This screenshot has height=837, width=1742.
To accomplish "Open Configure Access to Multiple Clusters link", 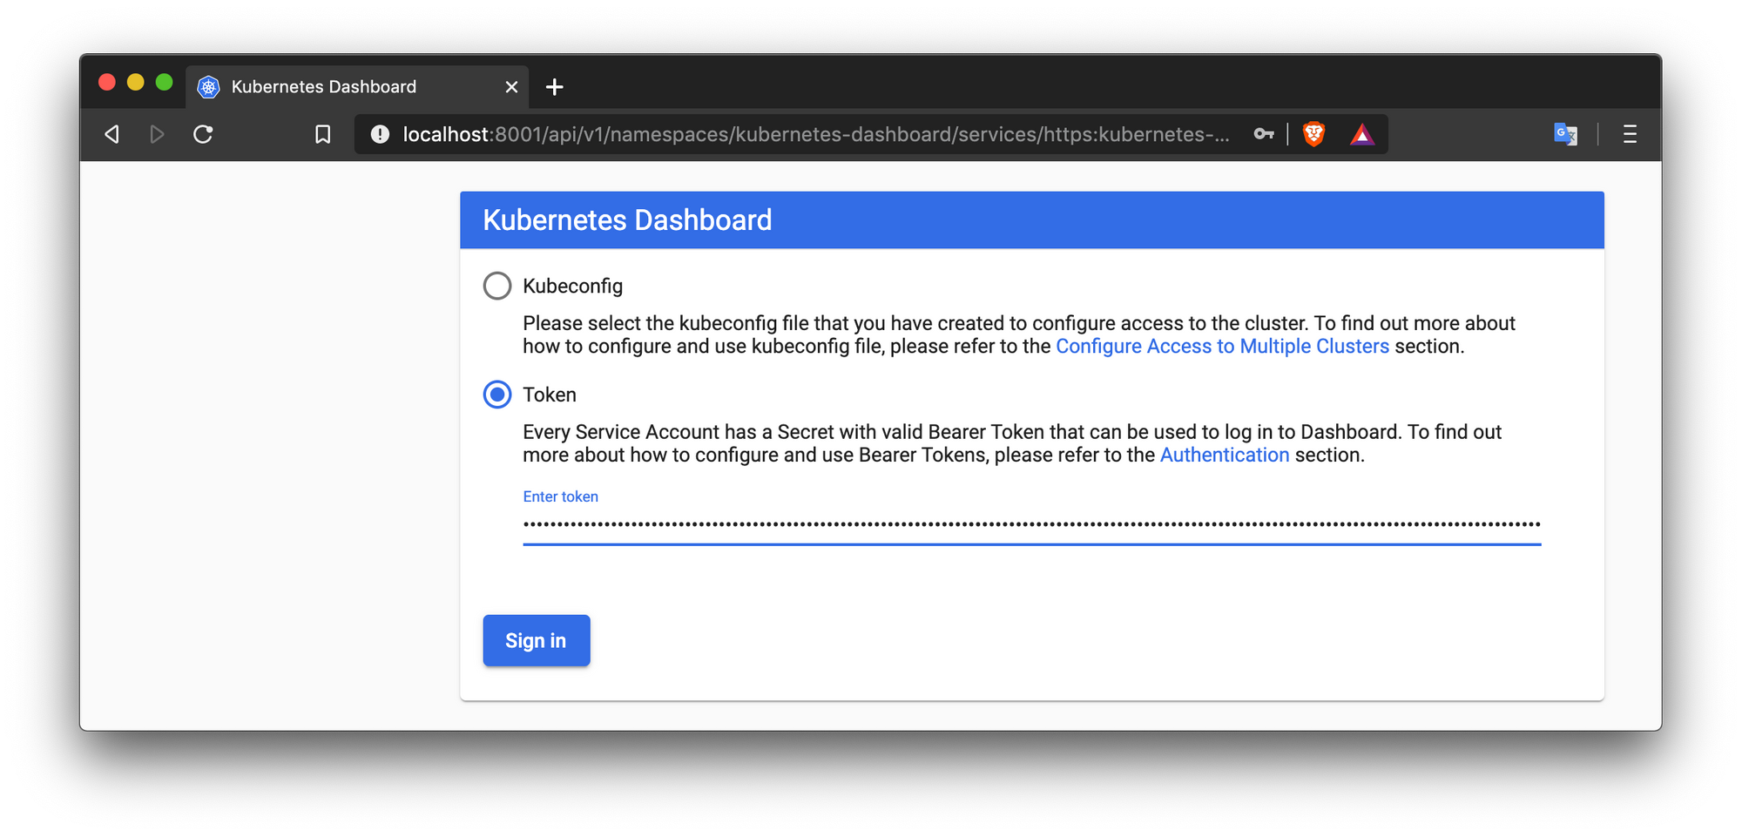I will pyautogui.click(x=1222, y=347).
